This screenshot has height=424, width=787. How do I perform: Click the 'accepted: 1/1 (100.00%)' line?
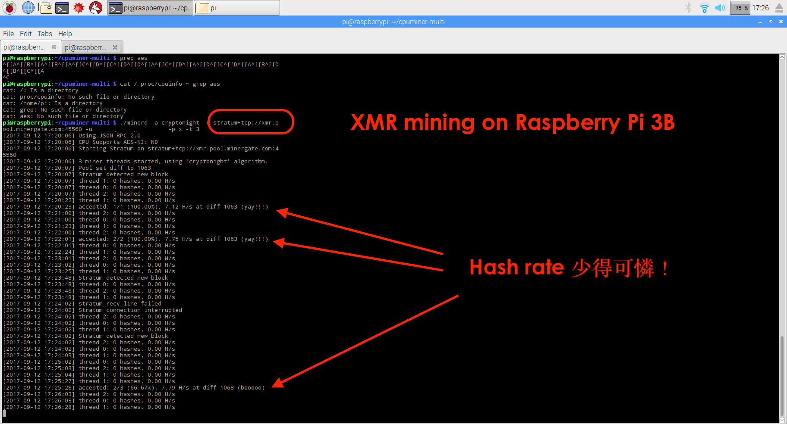pos(135,207)
